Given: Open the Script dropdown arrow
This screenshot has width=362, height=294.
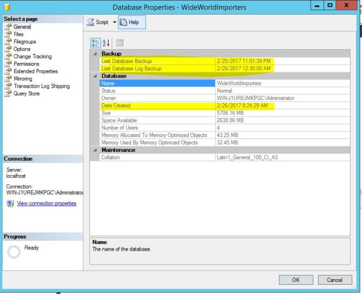Looking at the screenshot, I should click(x=115, y=22).
